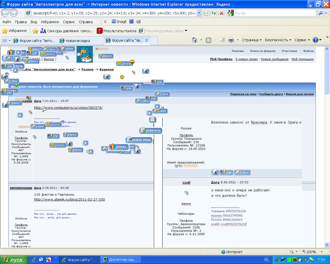The image size is (330, 264).
Task: Switch to the Новая вкладка tab
Action: point(81,40)
